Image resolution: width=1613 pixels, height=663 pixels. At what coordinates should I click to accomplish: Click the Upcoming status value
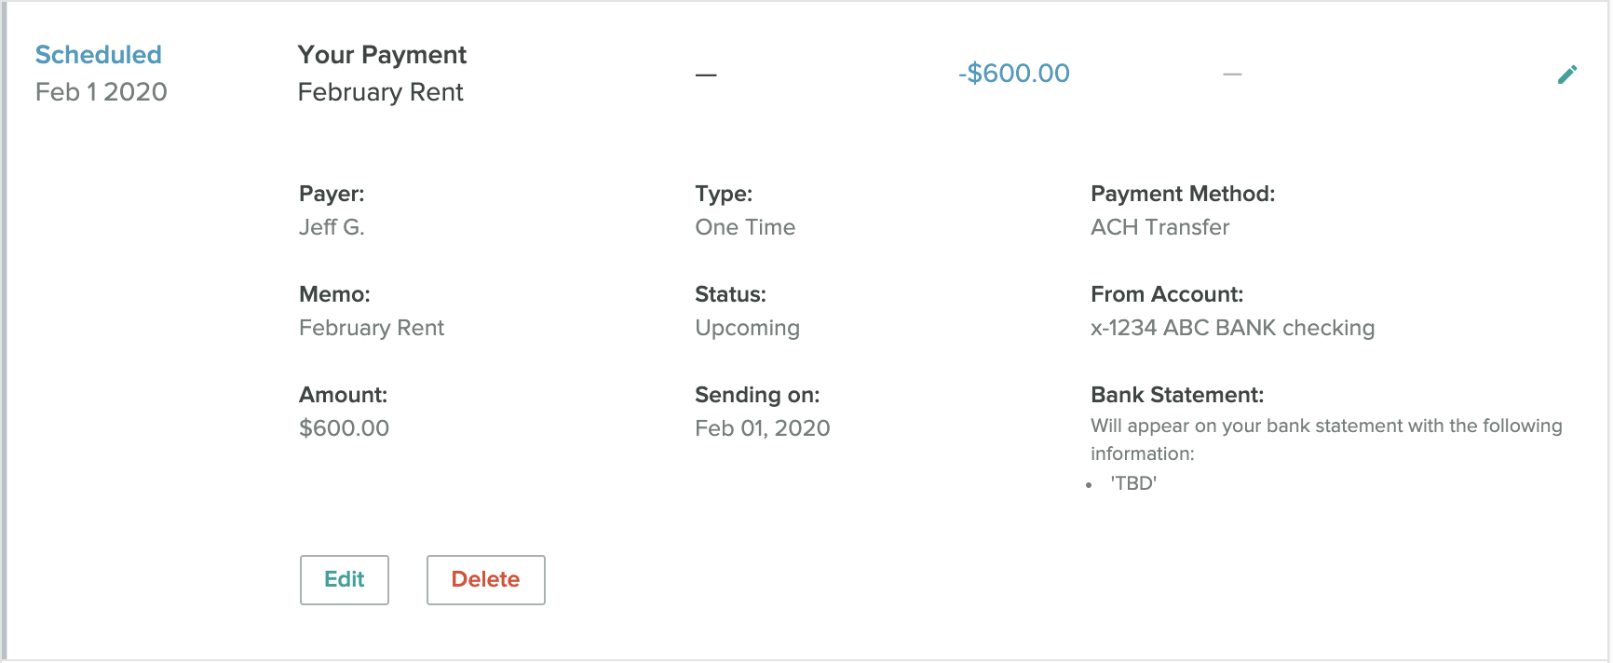coord(747,328)
